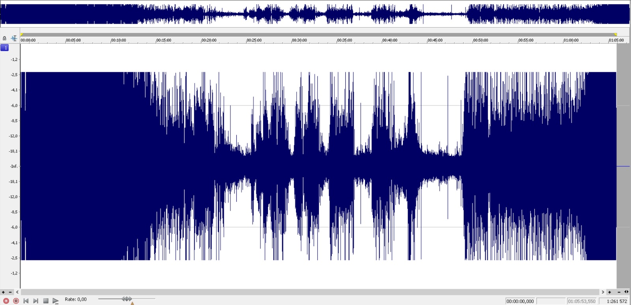
Task: Click the second red circular record-arm button
Action: [x=16, y=301]
